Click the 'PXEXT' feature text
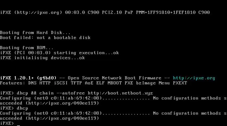The width and height of the screenshot is (227, 126). click(180, 83)
